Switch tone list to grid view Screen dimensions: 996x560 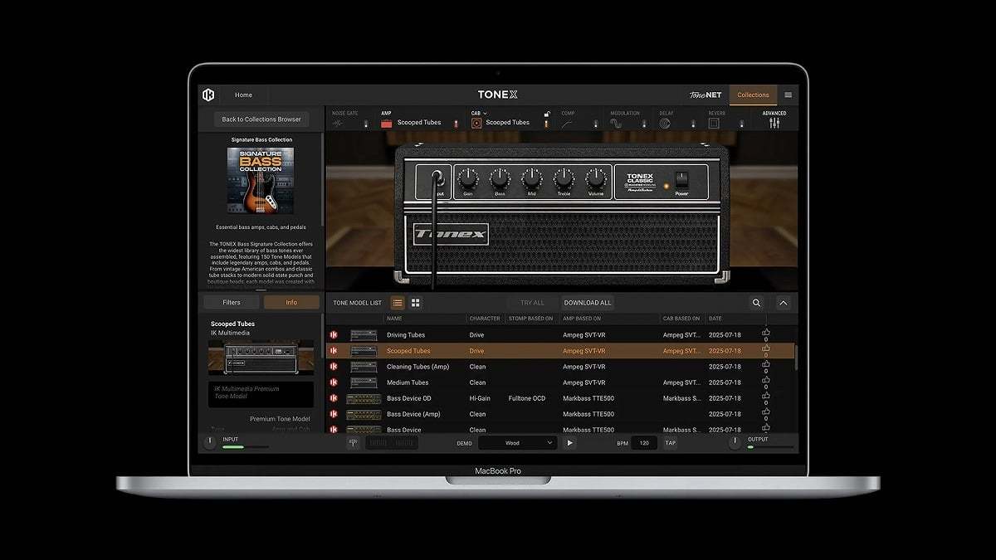[415, 303]
